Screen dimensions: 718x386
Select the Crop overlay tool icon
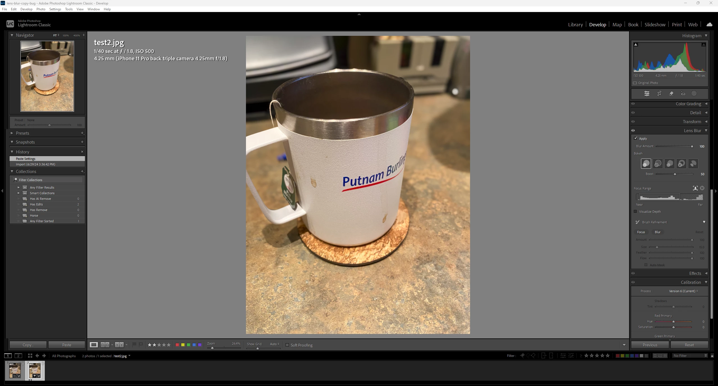click(x=659, y=93)
